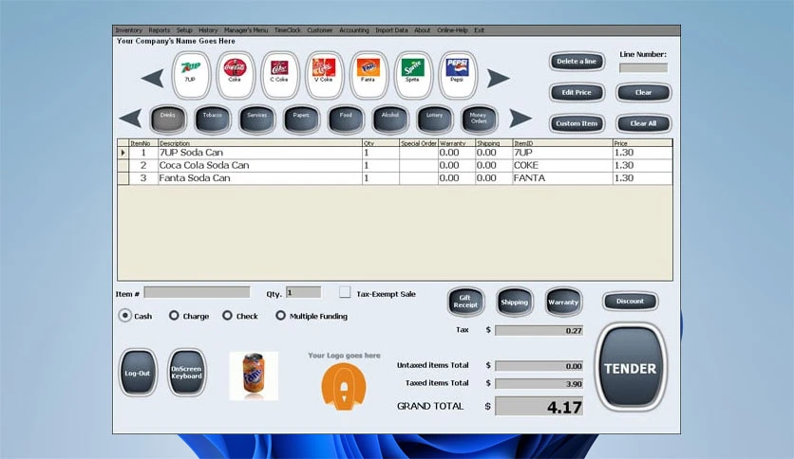Open the OnScreen Keyboard

pos(187,373)
